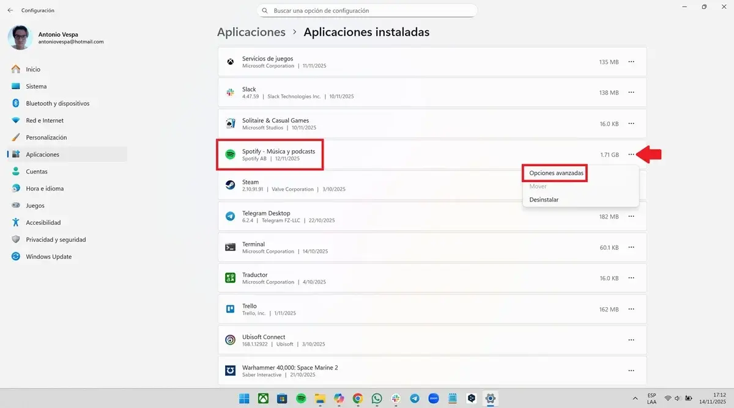Select 'Desinstalar' from the open menu
734x408 pixels.
click(544, 199)
